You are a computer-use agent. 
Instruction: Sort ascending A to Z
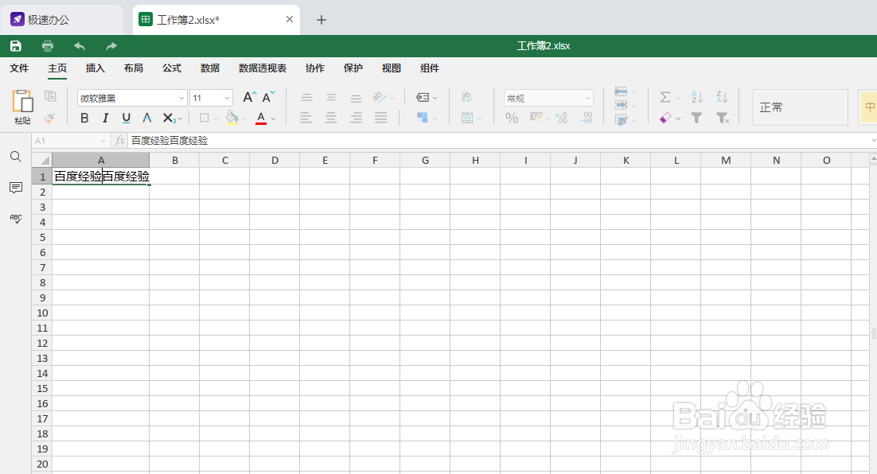697,97
